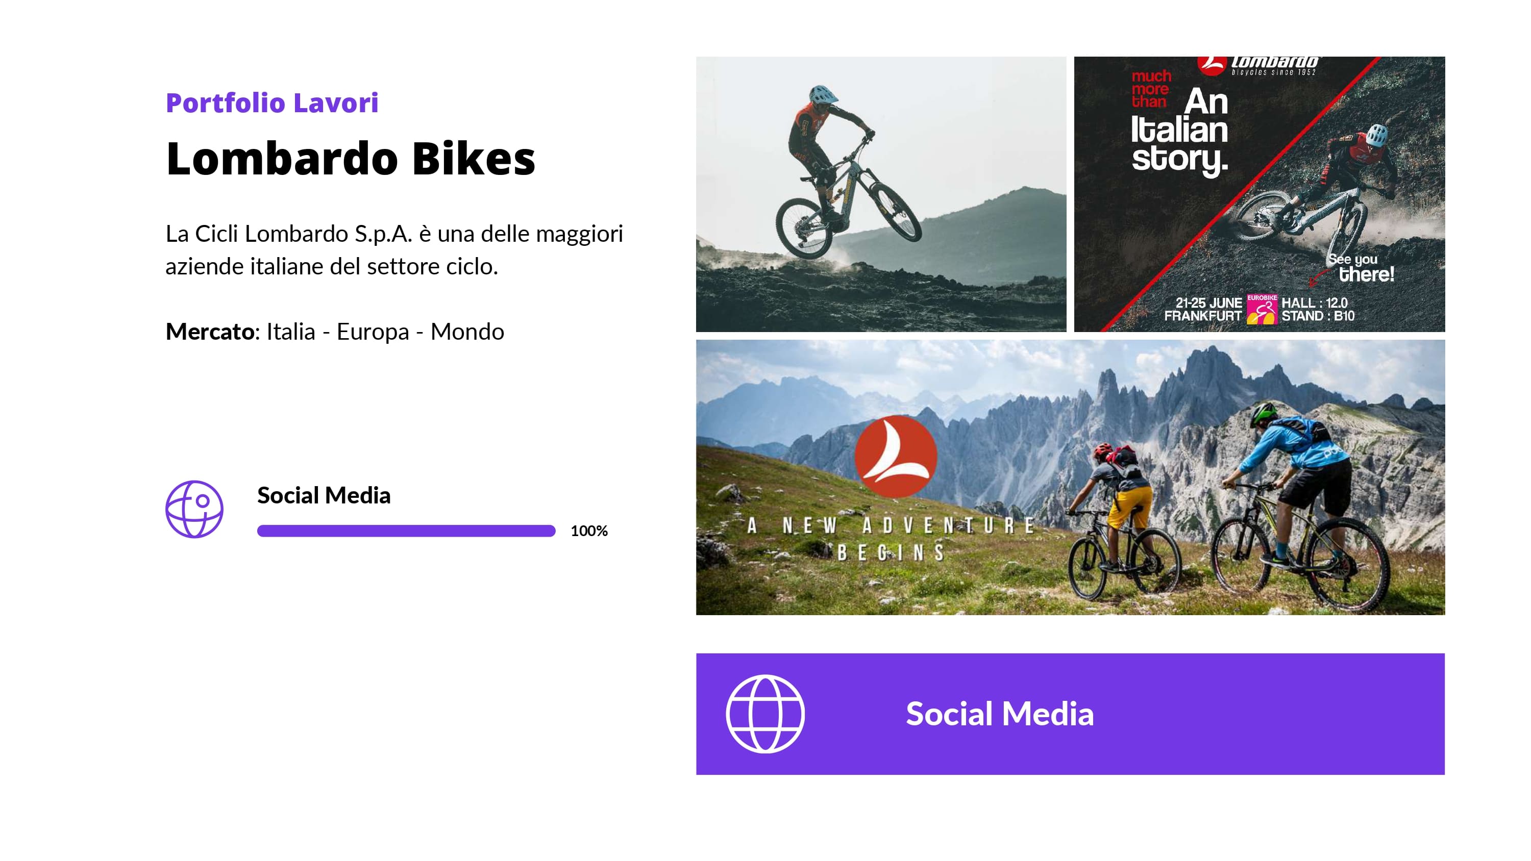Click the 'Social Media' text in purple banner
The height and width of the screenshot is (861, 1531).
[x=999, y=714]
